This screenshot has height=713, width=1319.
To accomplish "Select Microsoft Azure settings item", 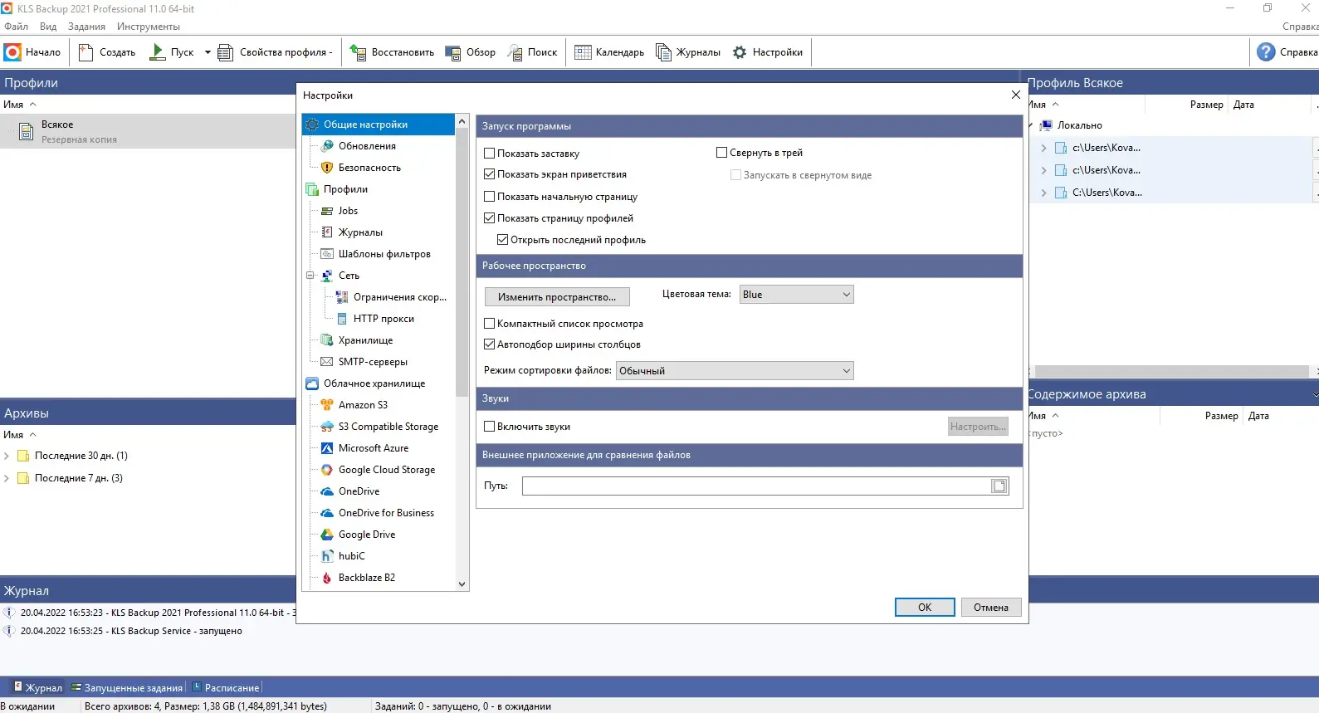I will [x=374, y=448].
